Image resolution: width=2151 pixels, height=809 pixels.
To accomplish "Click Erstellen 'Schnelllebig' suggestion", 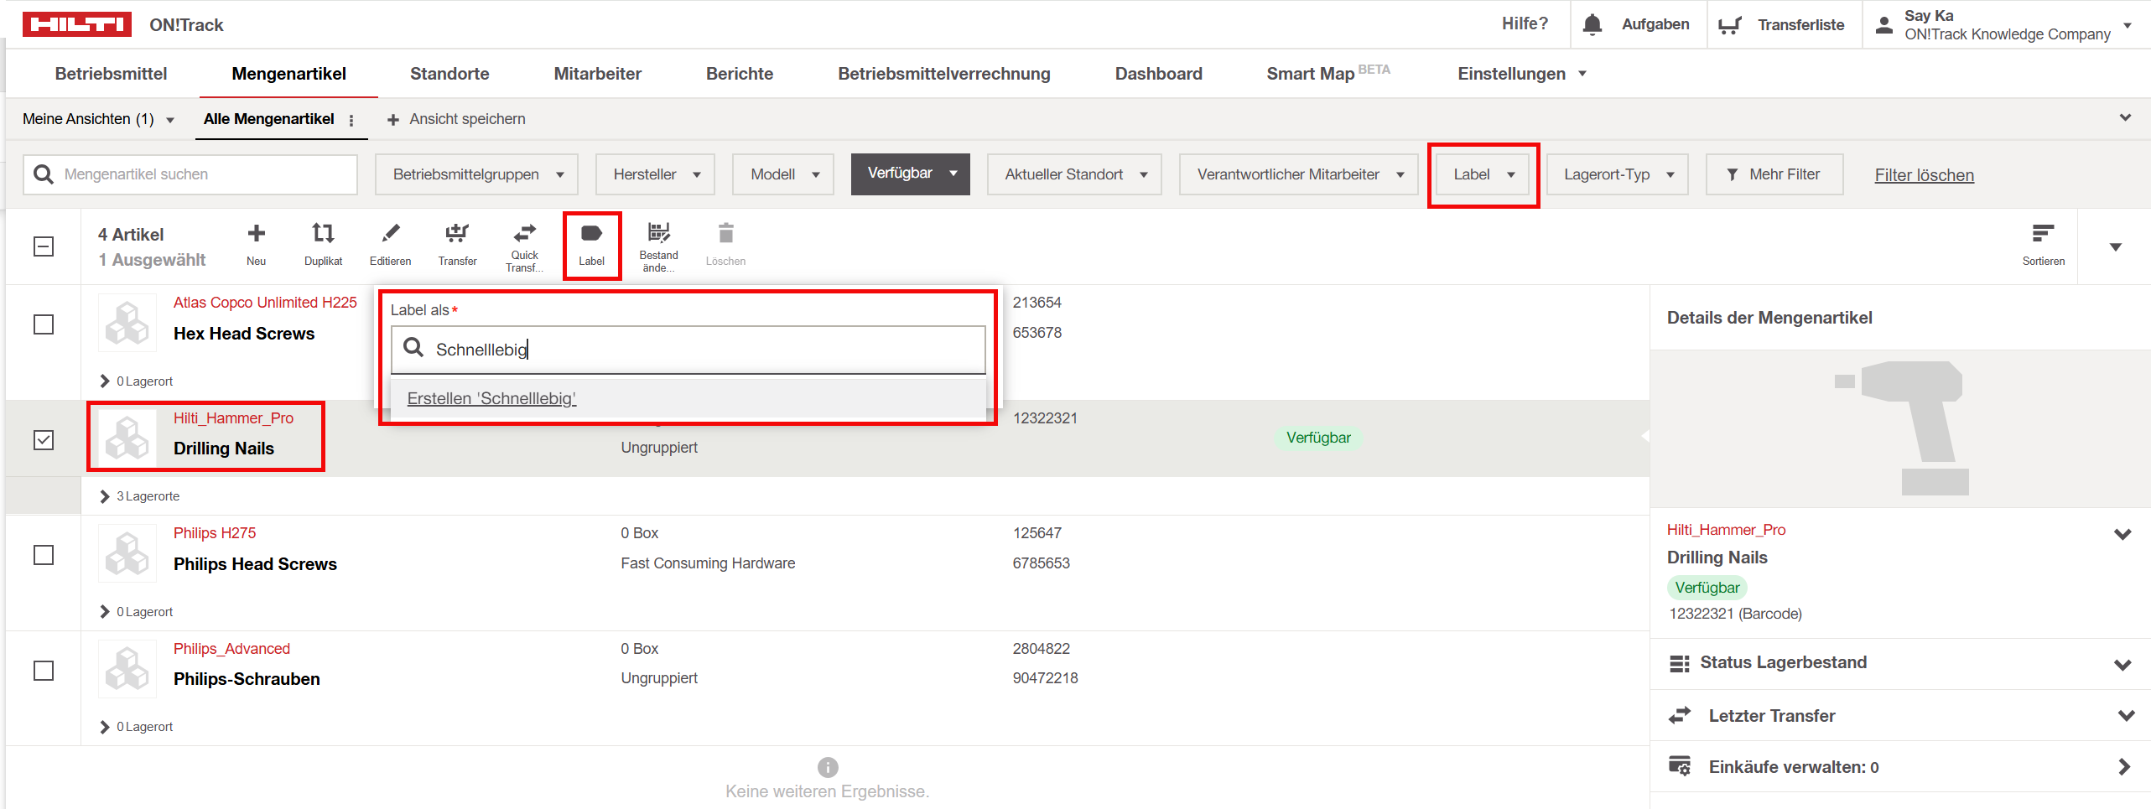I will [x=491, y=399].
